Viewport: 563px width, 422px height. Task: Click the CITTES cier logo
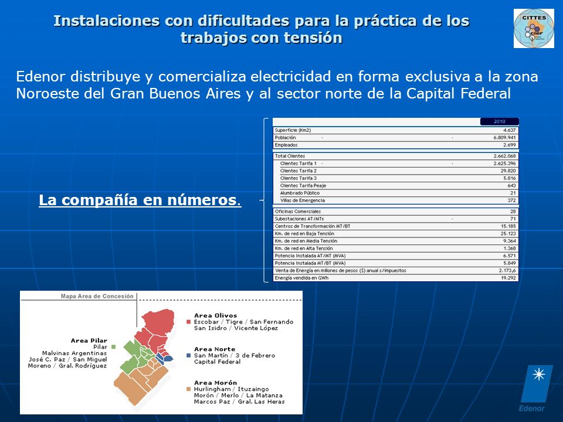[534, 28]
